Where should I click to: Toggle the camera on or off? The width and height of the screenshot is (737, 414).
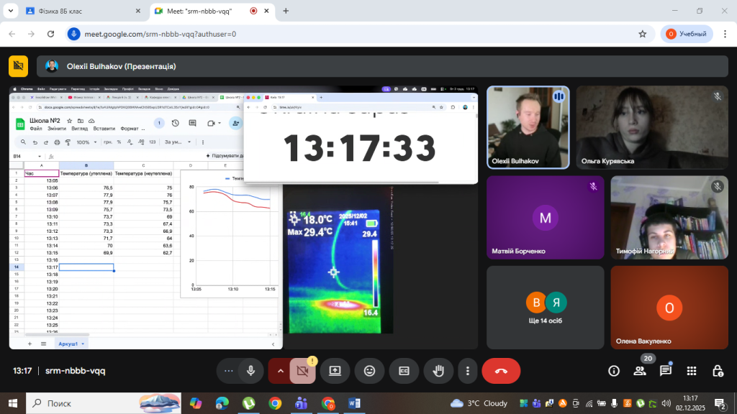point(303,371)
